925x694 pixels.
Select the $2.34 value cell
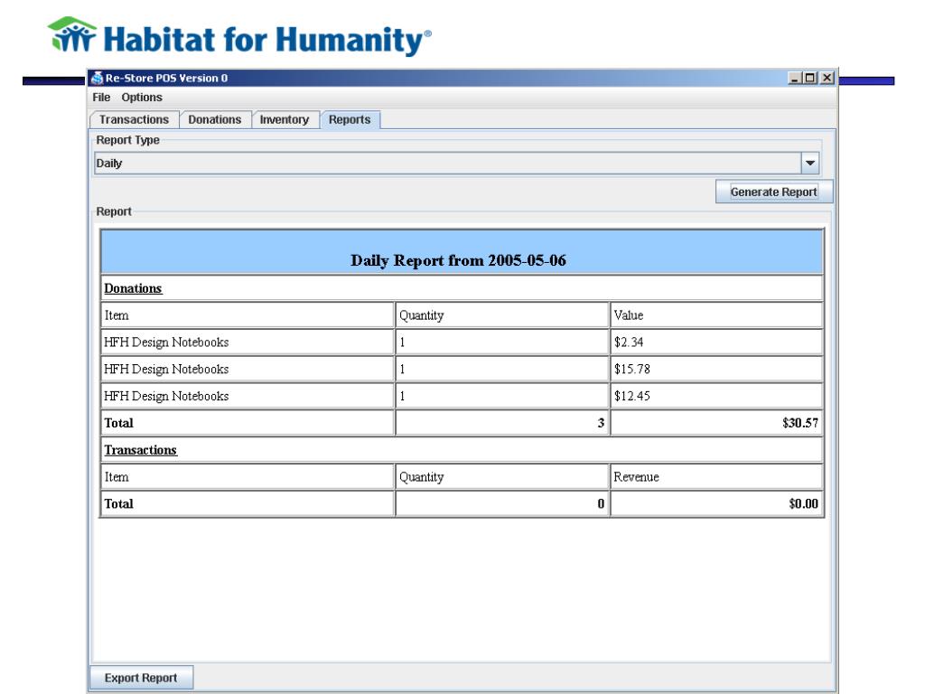[716, 342]
